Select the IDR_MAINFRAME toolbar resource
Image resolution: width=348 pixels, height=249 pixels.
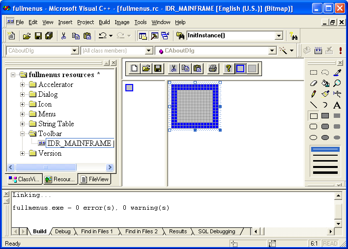[79, 143]
